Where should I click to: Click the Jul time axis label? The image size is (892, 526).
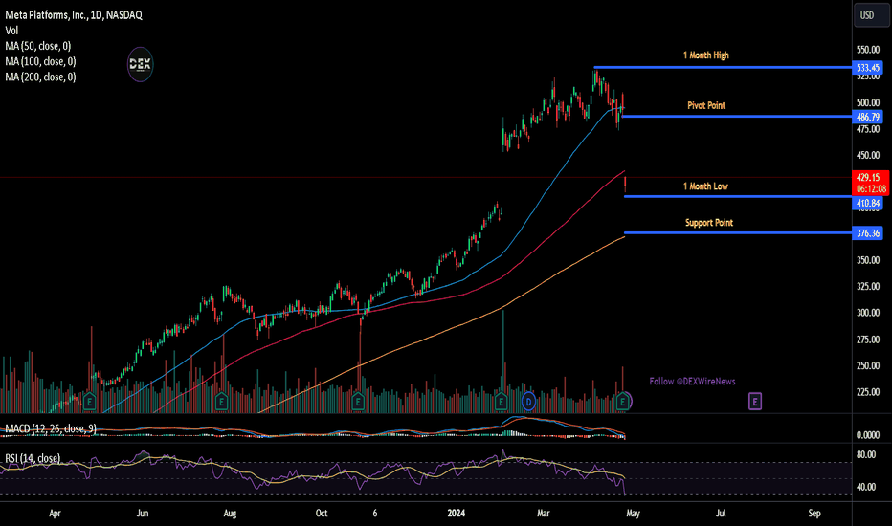pyautogui.click(x=721, y=513)
